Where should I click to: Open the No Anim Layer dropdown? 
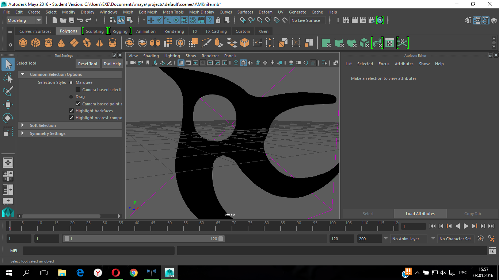[x=408, y=239]
